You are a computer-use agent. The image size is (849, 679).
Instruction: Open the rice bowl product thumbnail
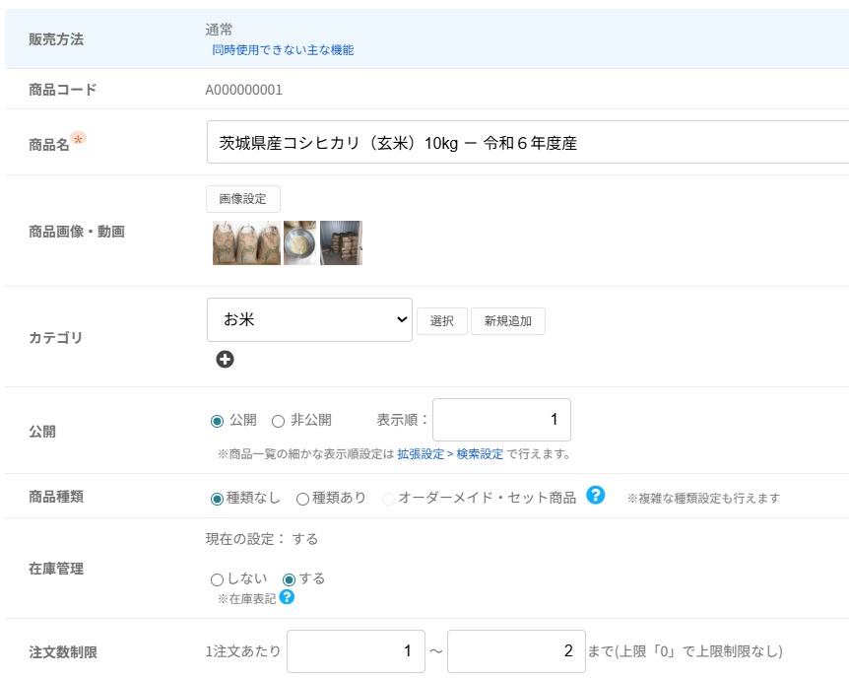[x=299, y=242]
